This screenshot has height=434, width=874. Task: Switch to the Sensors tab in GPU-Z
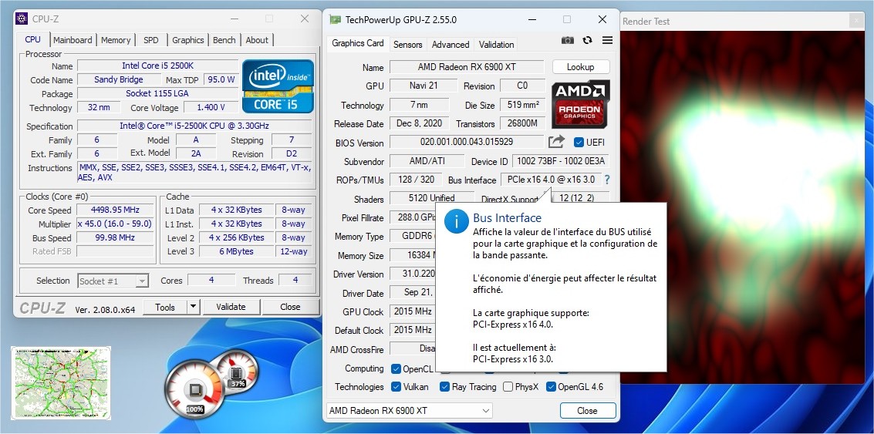point(408,45)
